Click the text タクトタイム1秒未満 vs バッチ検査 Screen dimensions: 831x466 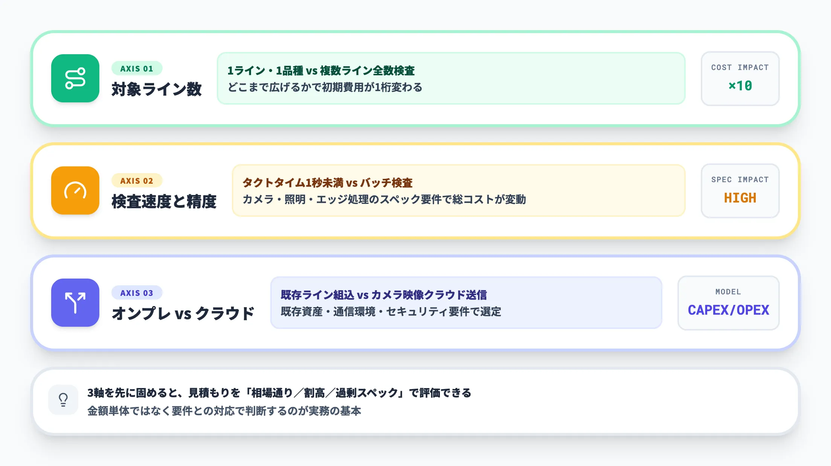point(327,183)
